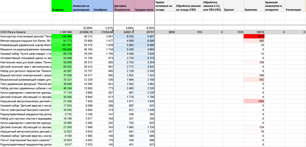The height and width of the screenshot is (147, 306).
Task: Select the Хранение column header
Action: tap(254, 6)
